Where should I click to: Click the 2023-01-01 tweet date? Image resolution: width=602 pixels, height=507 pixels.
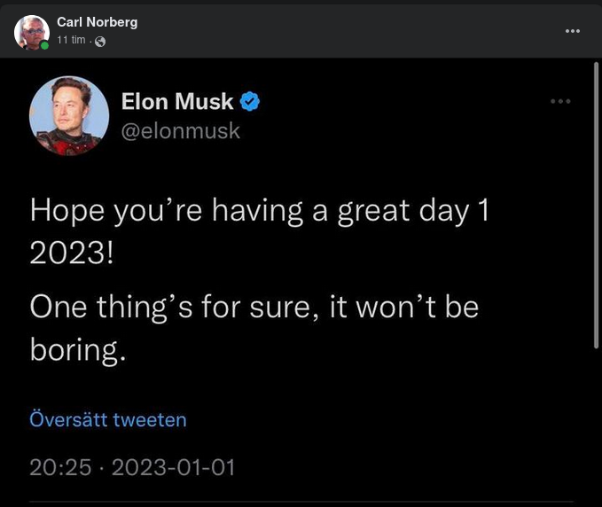point(174,467)
